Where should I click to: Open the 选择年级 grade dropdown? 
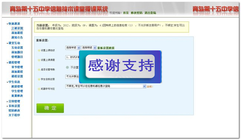[73, 48]
